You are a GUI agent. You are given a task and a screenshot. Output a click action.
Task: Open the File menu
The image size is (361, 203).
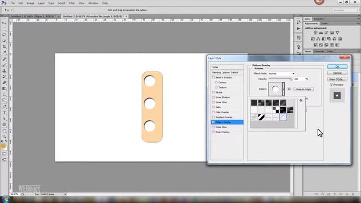click(x=12, y=3)
